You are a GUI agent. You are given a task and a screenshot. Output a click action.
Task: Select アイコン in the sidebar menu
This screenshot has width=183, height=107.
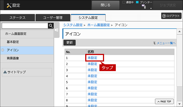(27, 50)
